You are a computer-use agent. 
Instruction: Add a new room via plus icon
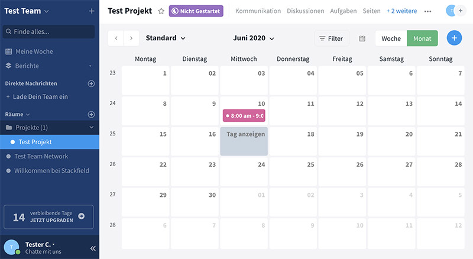pyautogui.click(x=91, y=114)
